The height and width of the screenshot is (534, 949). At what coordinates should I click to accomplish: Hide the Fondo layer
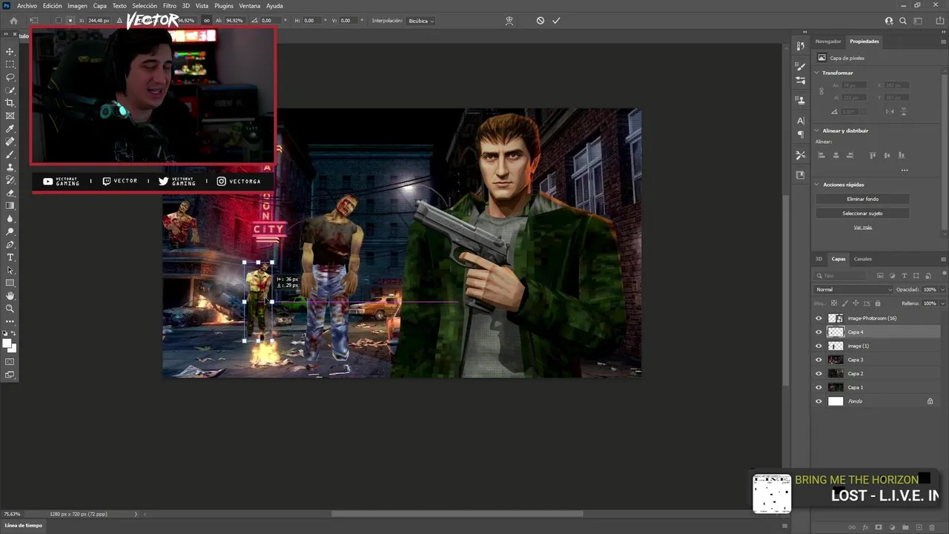(x=819, y=401)
